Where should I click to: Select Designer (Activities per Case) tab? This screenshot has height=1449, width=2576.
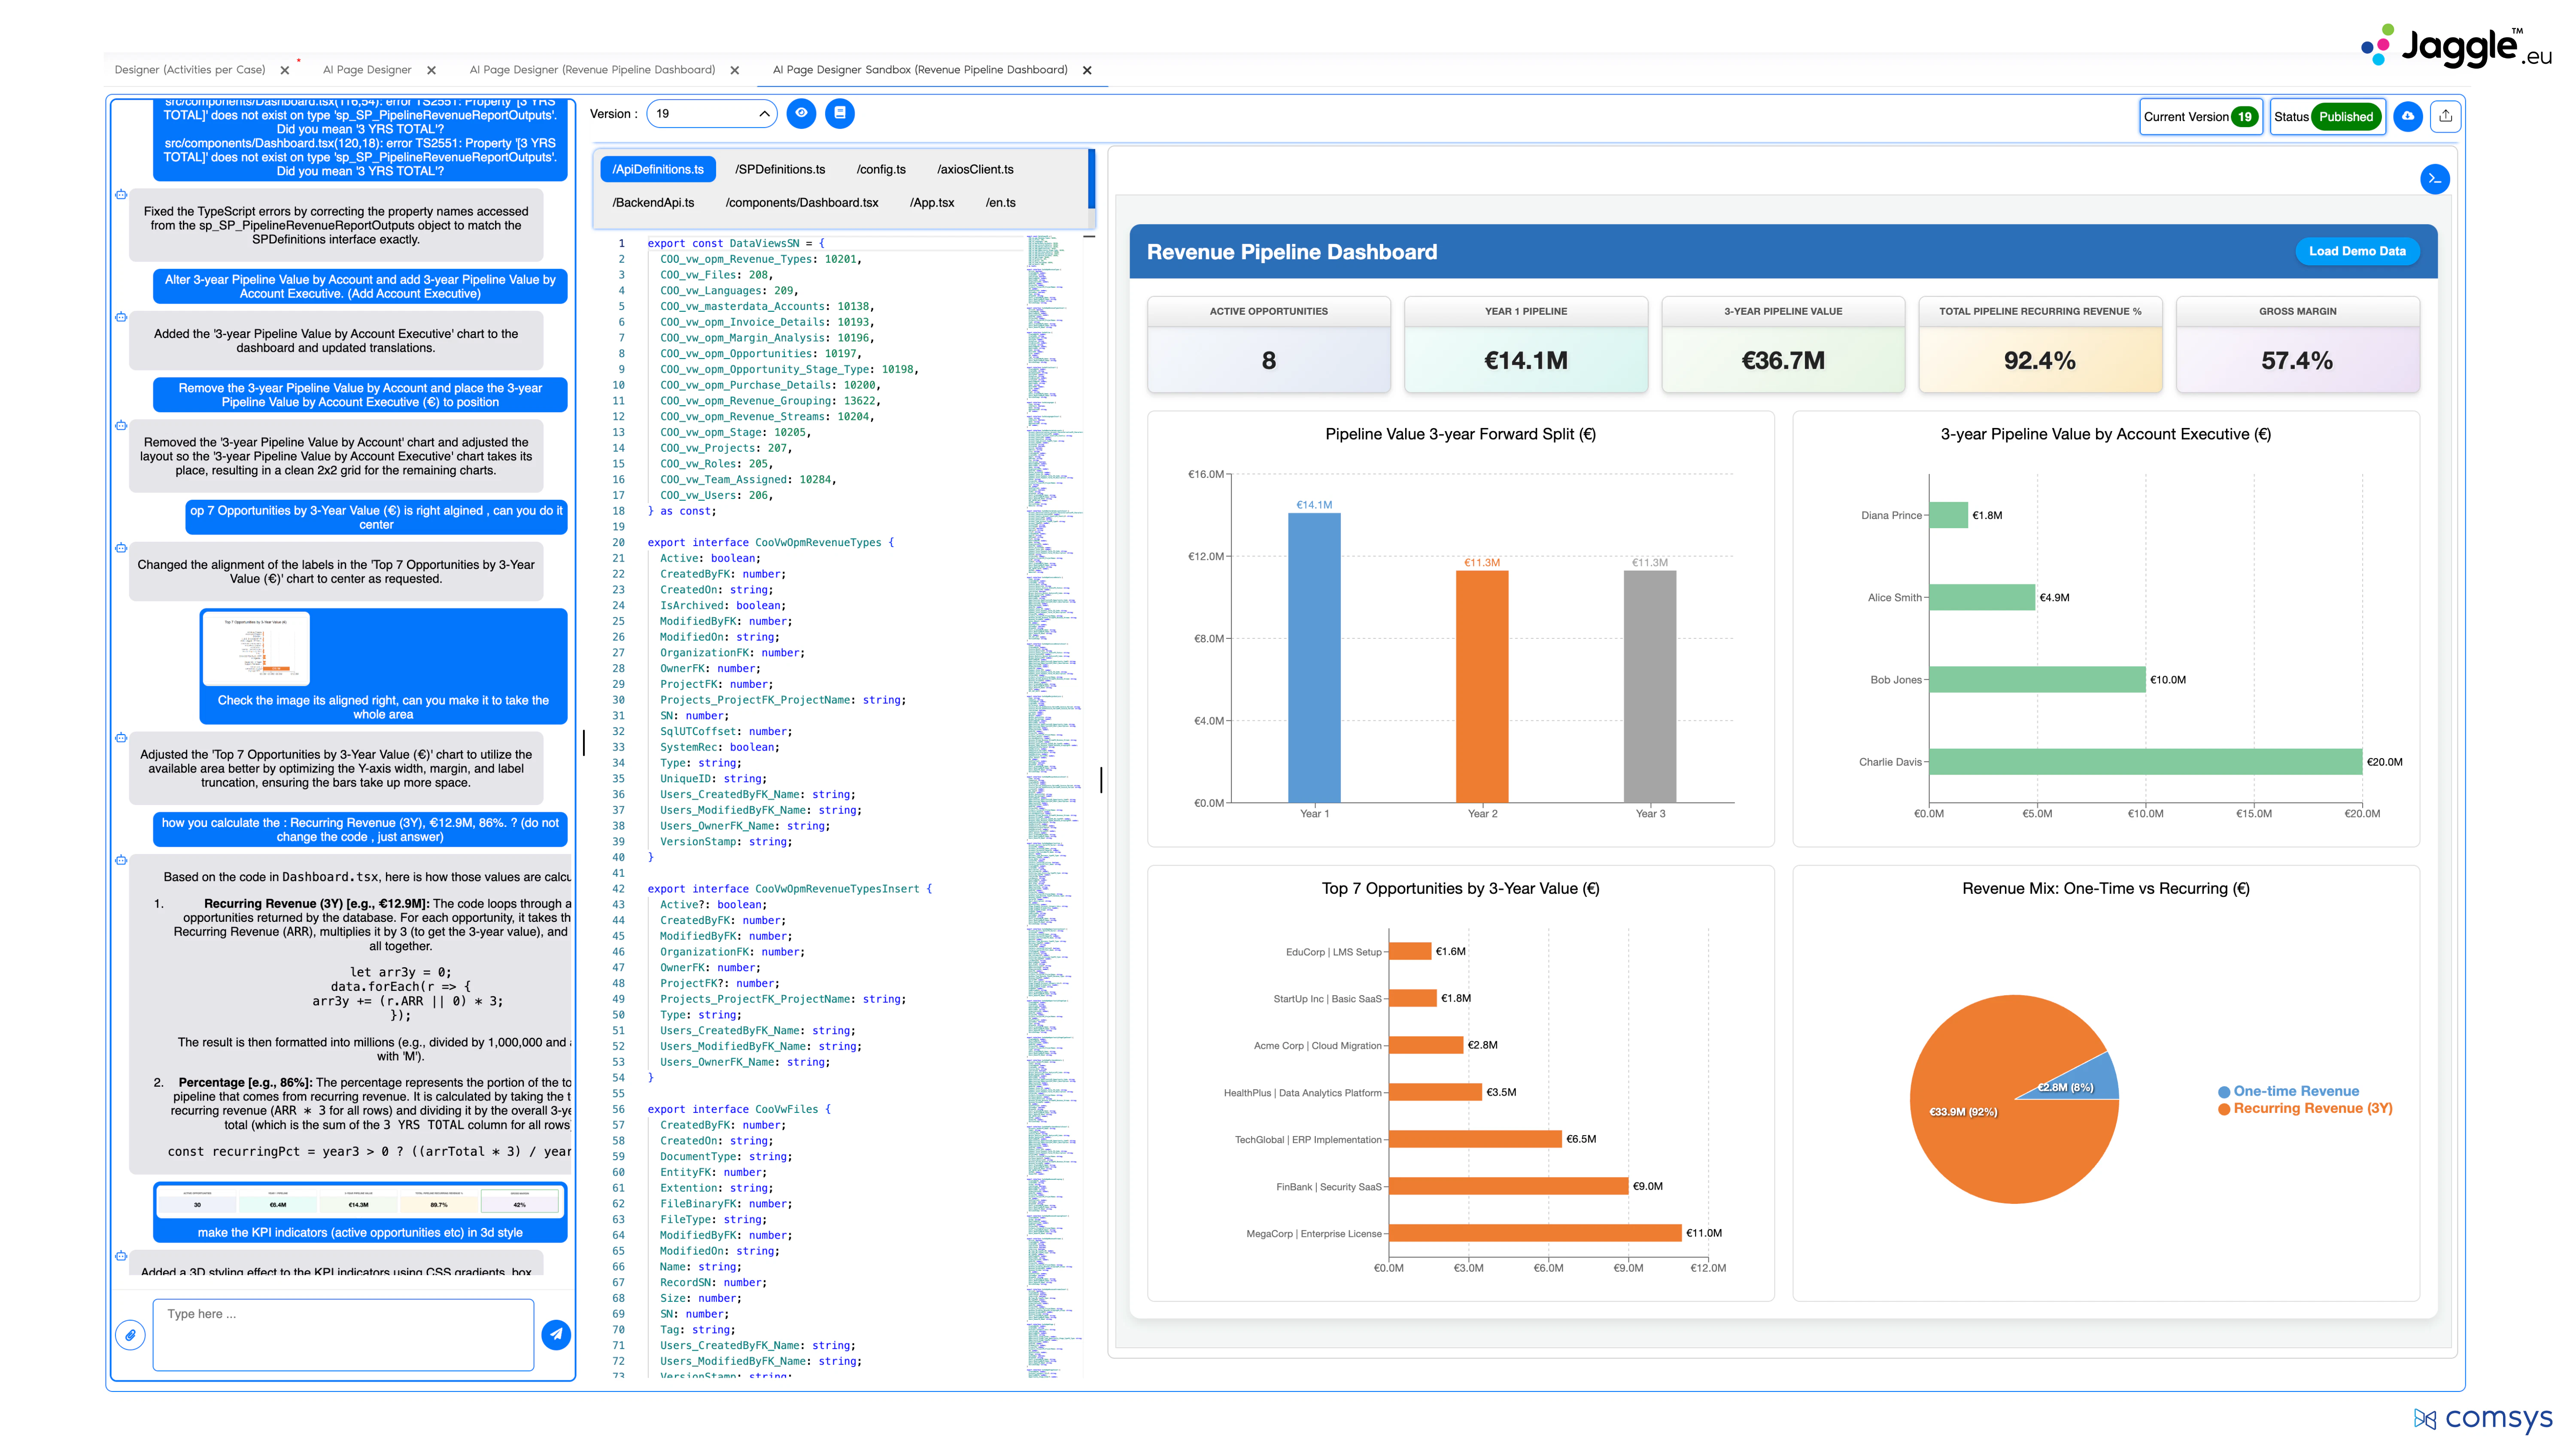click(x=190, y=70)
